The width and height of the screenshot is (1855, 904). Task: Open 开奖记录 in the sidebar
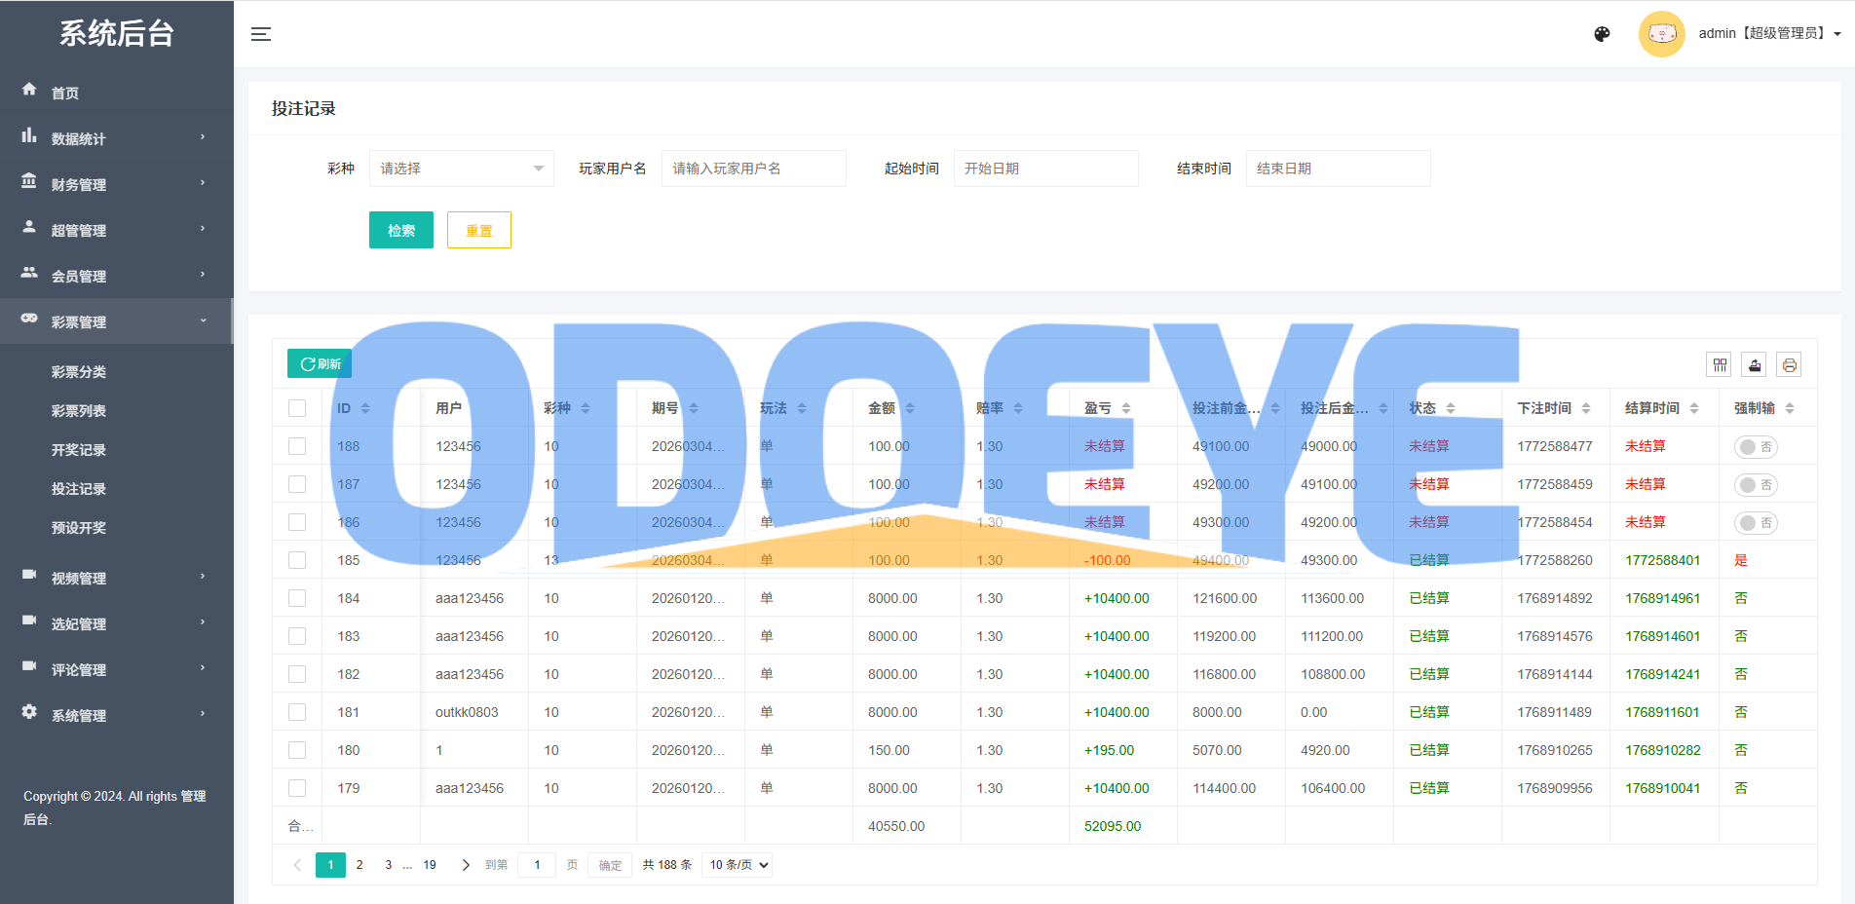[79, 450]
